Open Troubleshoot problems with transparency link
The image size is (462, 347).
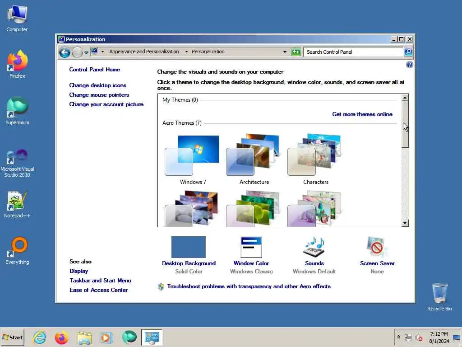pos(249,286)
